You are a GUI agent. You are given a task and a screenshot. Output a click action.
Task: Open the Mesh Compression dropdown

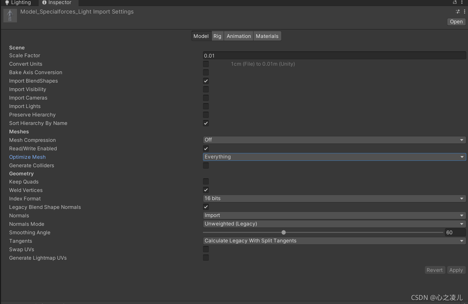click(334, 140)
